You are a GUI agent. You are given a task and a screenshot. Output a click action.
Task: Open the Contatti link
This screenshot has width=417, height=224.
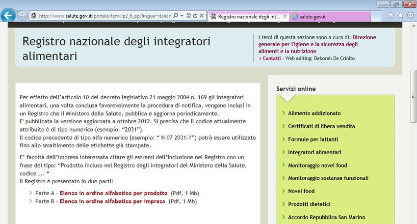click(x=271, y=58)
